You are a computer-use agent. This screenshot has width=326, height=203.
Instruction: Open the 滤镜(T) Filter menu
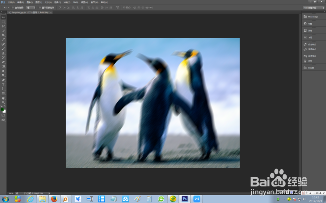[x=67, y=2]
